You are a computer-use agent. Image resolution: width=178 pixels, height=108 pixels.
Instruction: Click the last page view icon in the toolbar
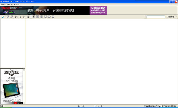click(x=53, y=17)
